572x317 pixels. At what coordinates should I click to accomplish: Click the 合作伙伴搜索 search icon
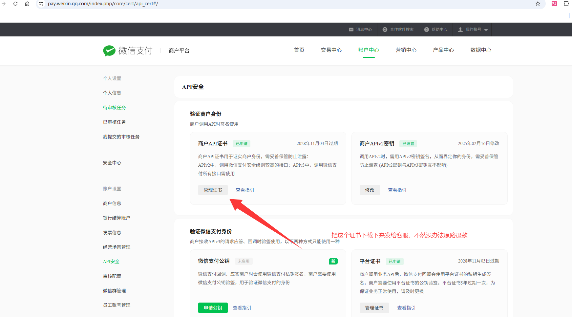click(385, 30)
